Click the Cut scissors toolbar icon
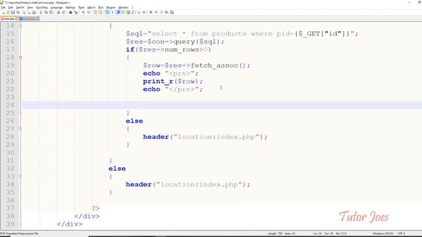 (40, 13)
